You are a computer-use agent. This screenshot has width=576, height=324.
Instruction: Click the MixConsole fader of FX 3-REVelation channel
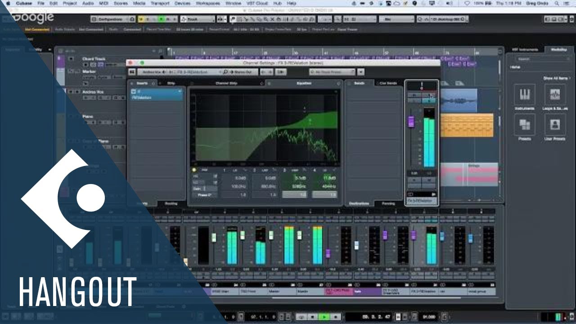(x=413, y=236)
